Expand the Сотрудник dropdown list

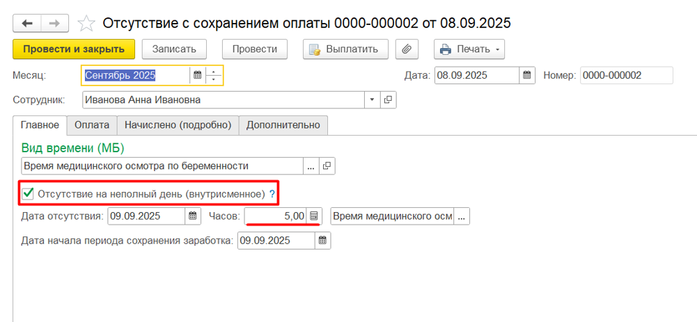[373, 100]
